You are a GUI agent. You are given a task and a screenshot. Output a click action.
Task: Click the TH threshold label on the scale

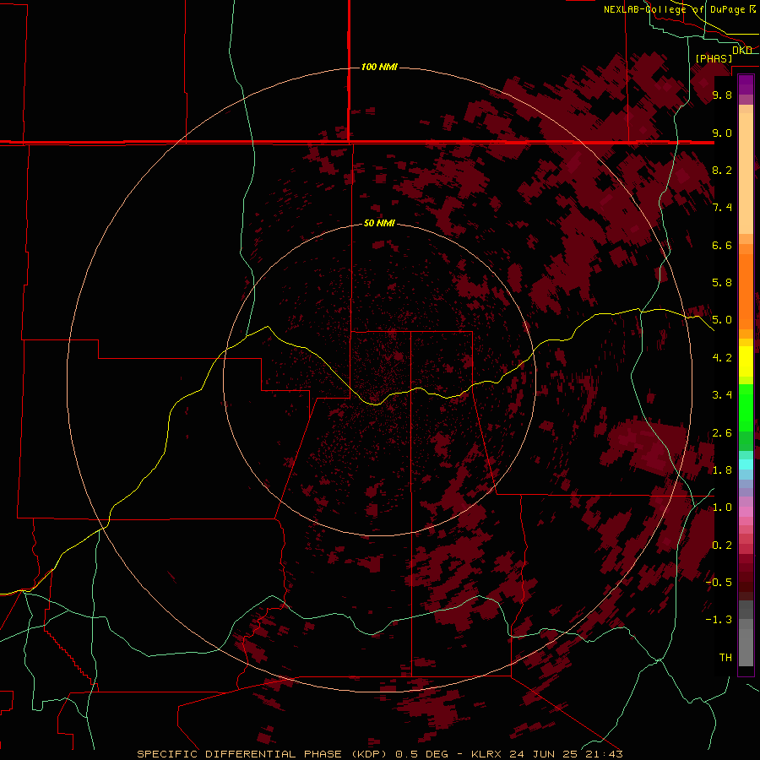[x=725, y=658]
